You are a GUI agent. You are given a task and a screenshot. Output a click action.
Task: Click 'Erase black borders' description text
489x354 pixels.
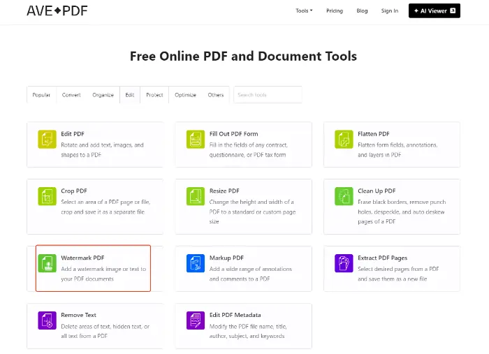pyautogui.click(x=402, y=212)
